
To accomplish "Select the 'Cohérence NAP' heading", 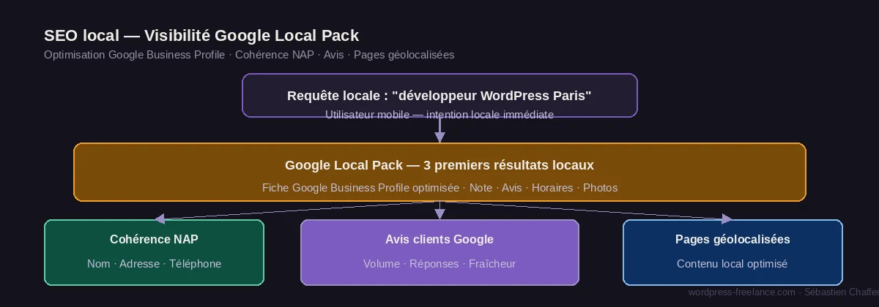I will [x=154, y=239].
